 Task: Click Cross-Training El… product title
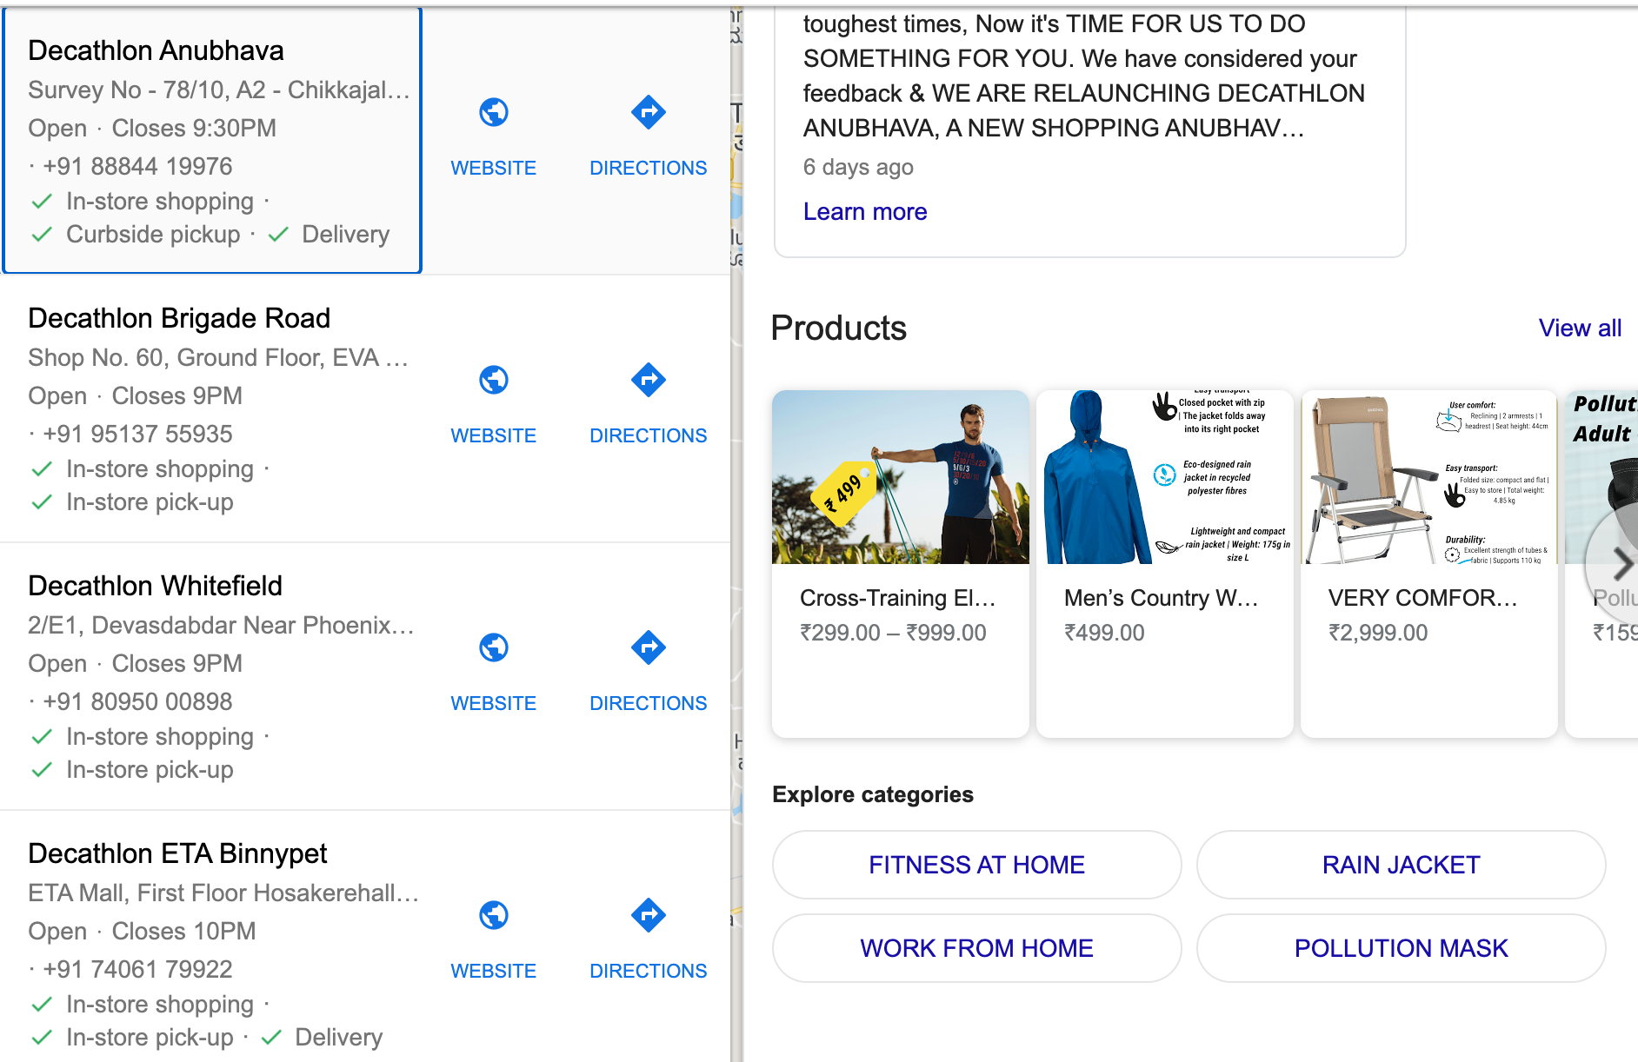pos(897,598)
